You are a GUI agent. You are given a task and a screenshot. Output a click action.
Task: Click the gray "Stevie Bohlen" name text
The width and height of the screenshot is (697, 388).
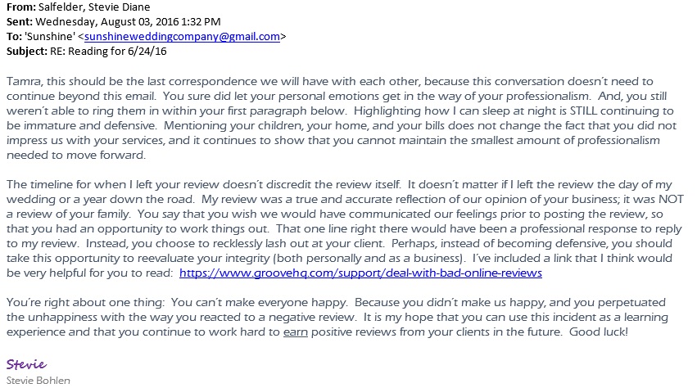point(38,381)
